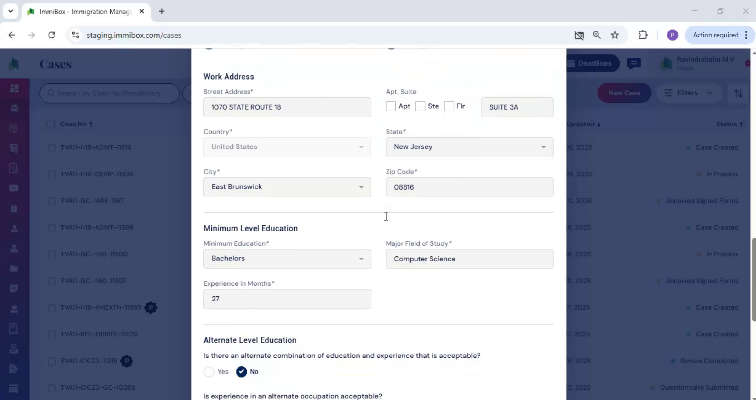Click the browser back arrow

pos(12,35)
